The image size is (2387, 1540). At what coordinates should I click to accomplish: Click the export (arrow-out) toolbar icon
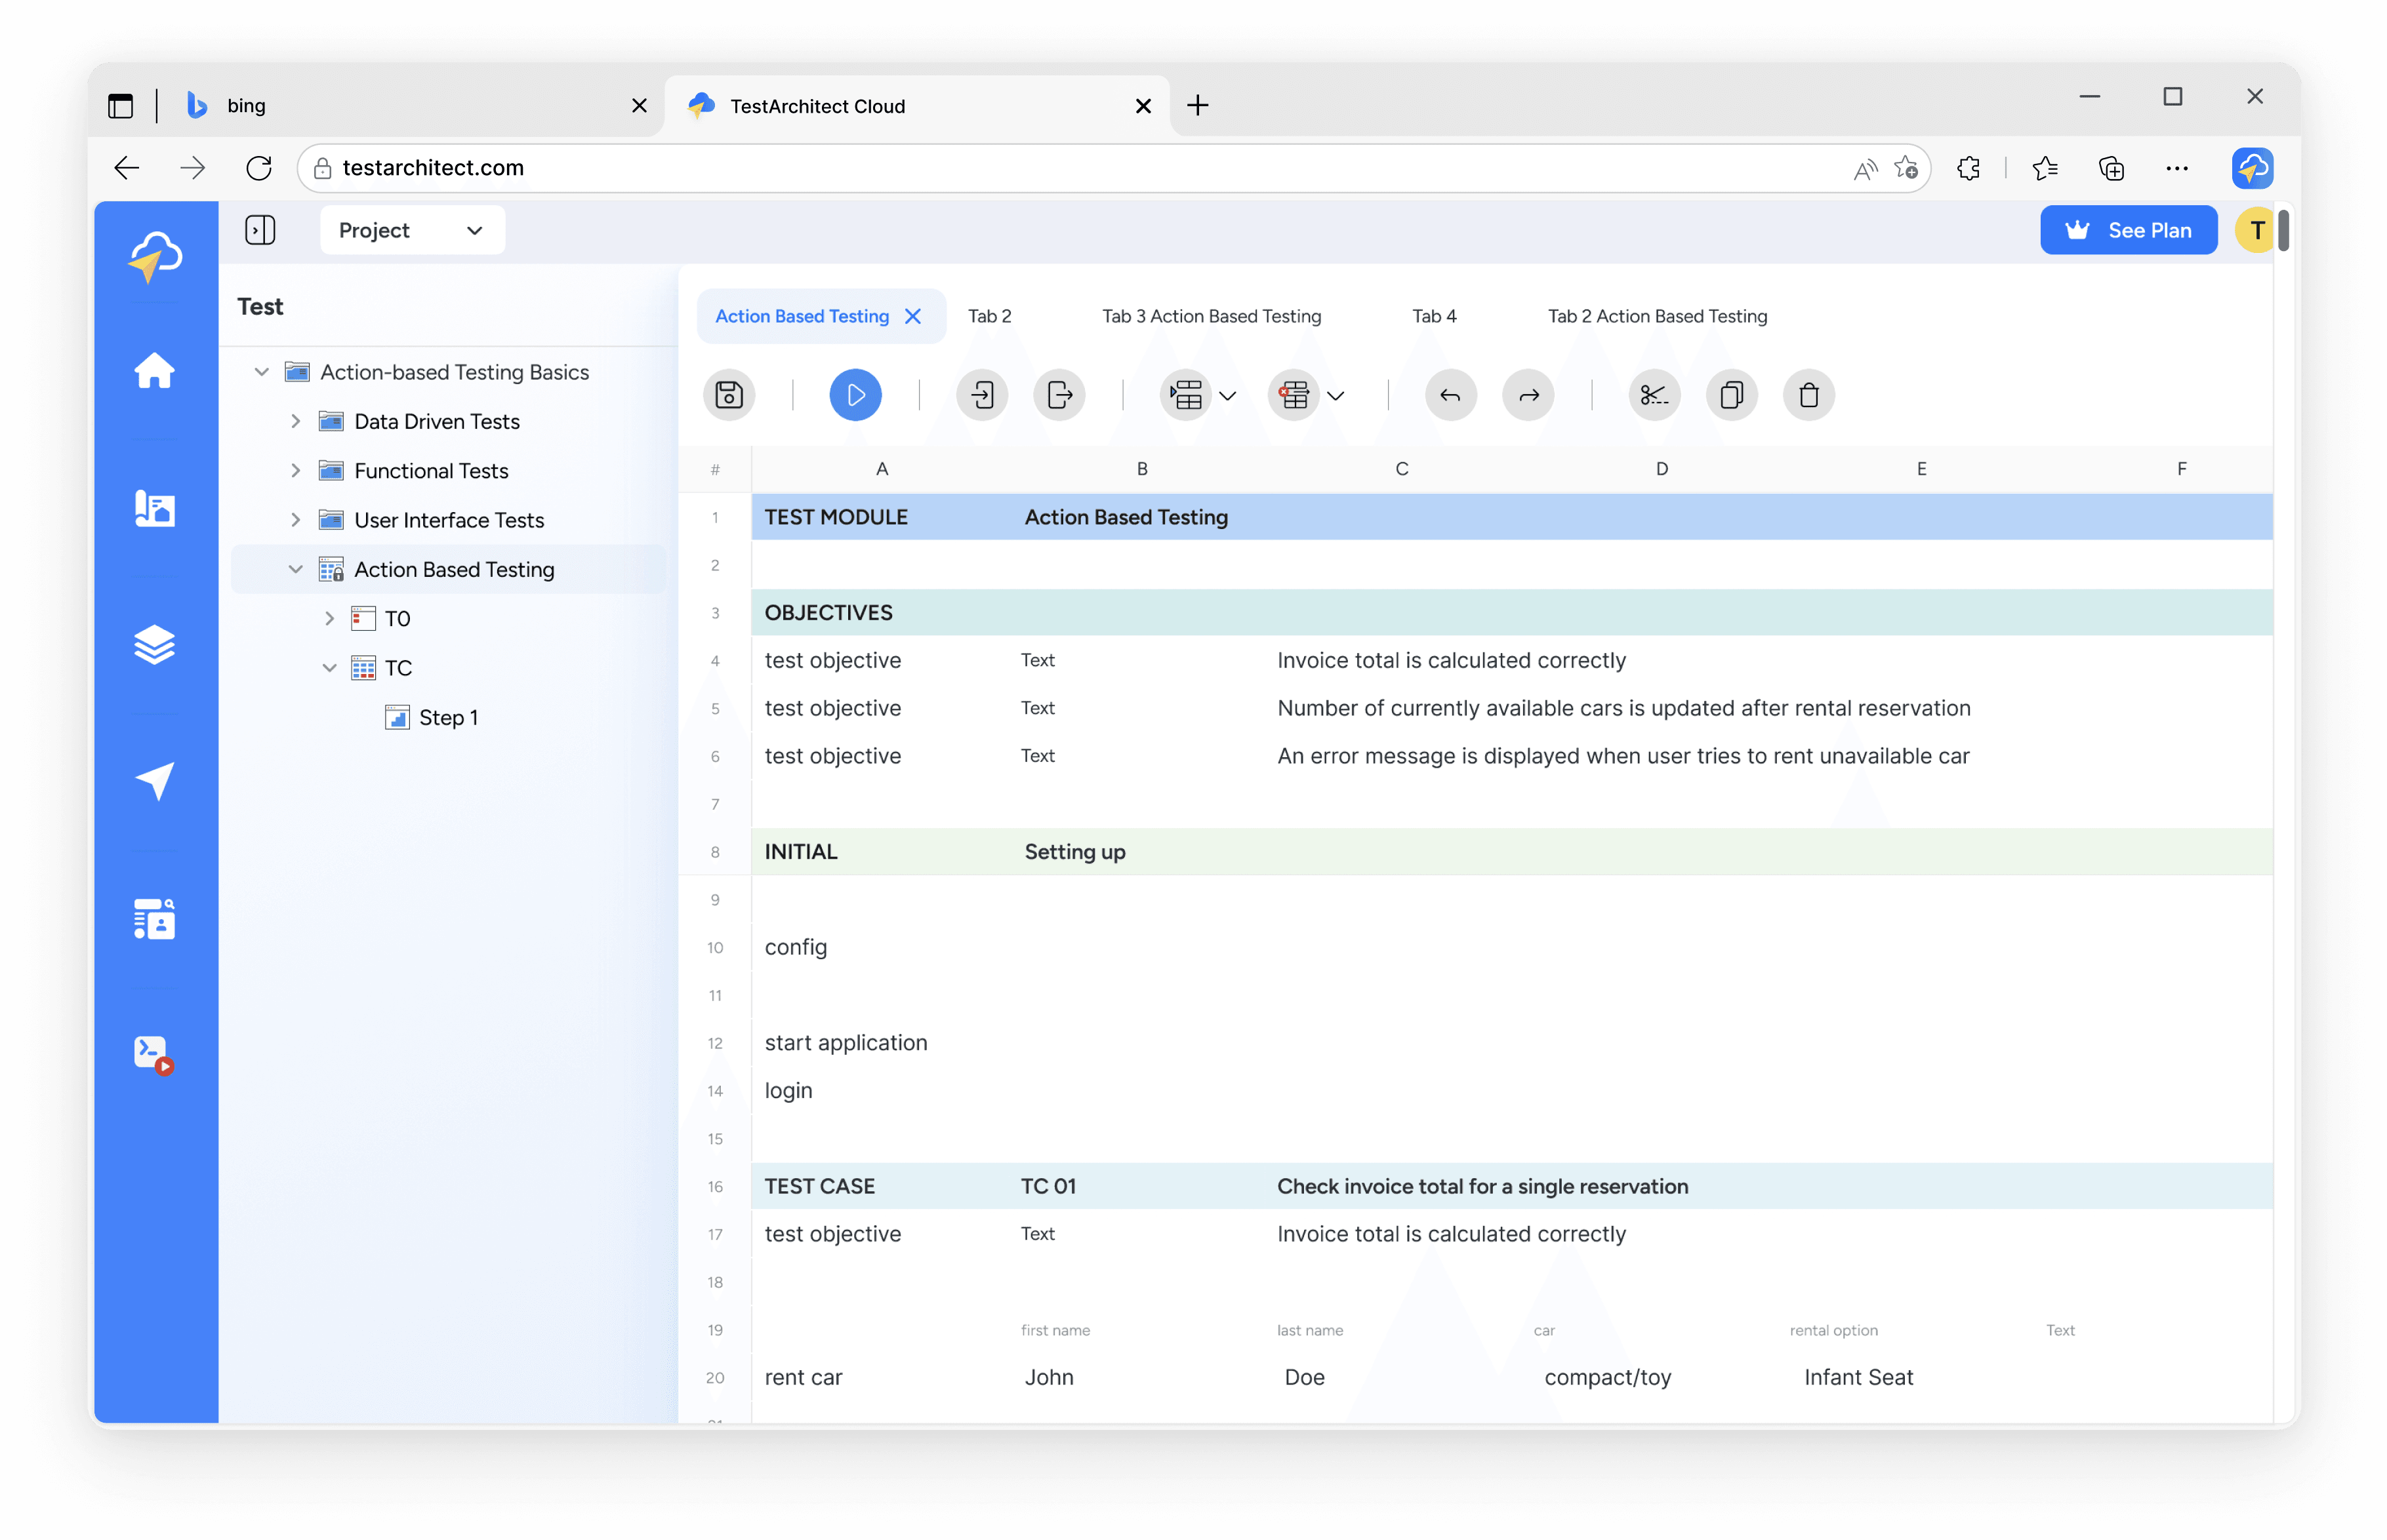tap(1059, 395)
